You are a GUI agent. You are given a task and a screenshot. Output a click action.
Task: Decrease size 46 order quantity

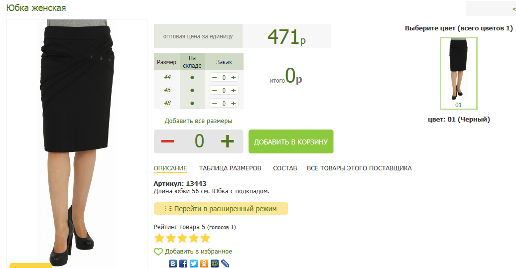[x=215, y=90]
